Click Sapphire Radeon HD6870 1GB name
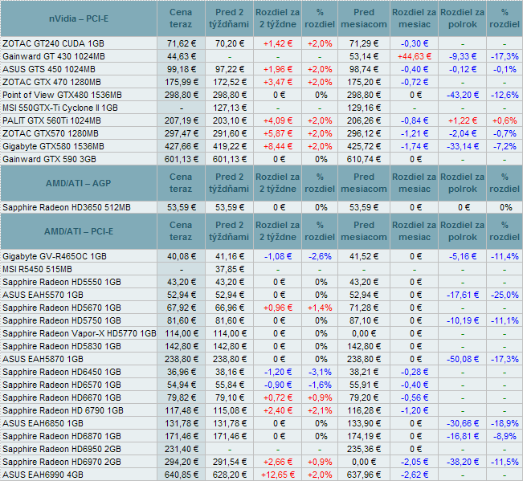Viewport: 523px width, 481px height. [x=62, y=436]
